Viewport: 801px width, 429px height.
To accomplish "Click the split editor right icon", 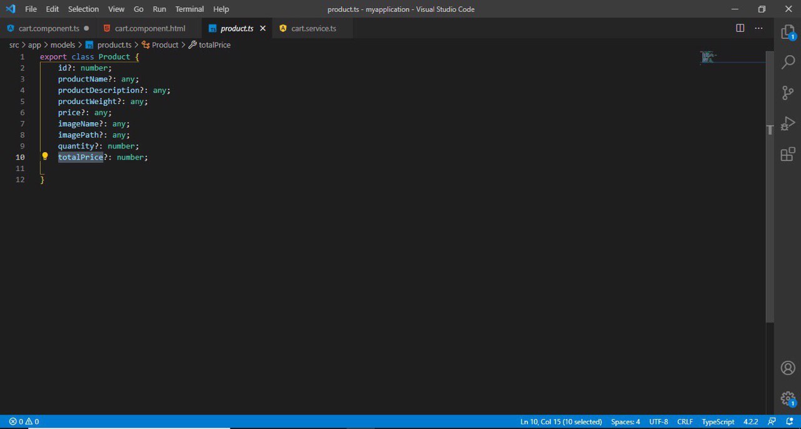I will pos(740,28).
